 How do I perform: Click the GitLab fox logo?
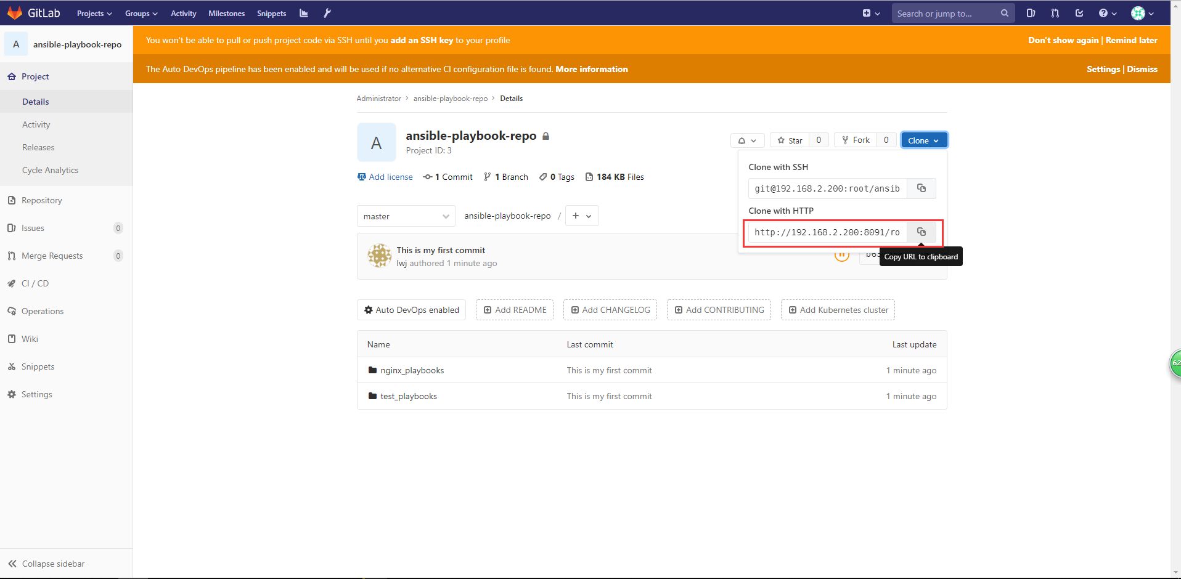[15, 13]
